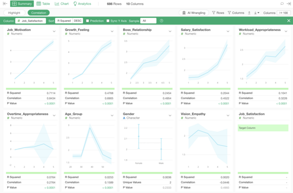
Task: Expand the Job_Motivation card menu chevron
Action: [54, 31]
